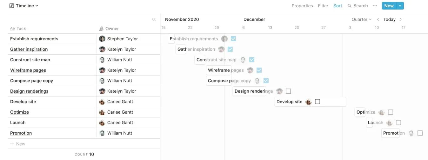Collapse the table panel with double-chevron icon
The width and height of the screenshot is (428, 160).
pyautogui.click(x=154, y=19)
